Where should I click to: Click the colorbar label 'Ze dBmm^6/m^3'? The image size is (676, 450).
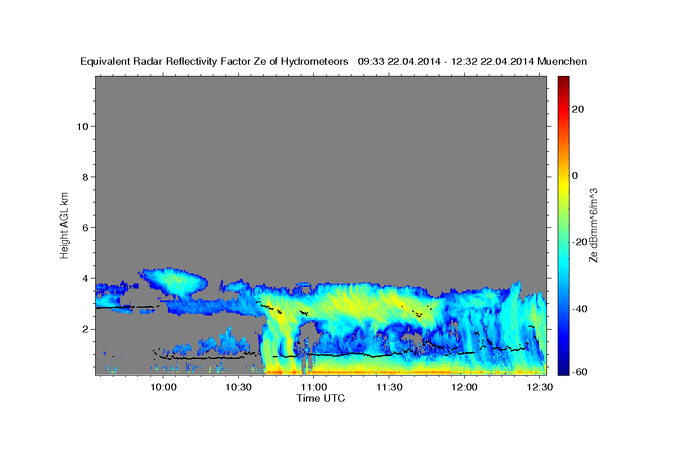click(593, 225)
